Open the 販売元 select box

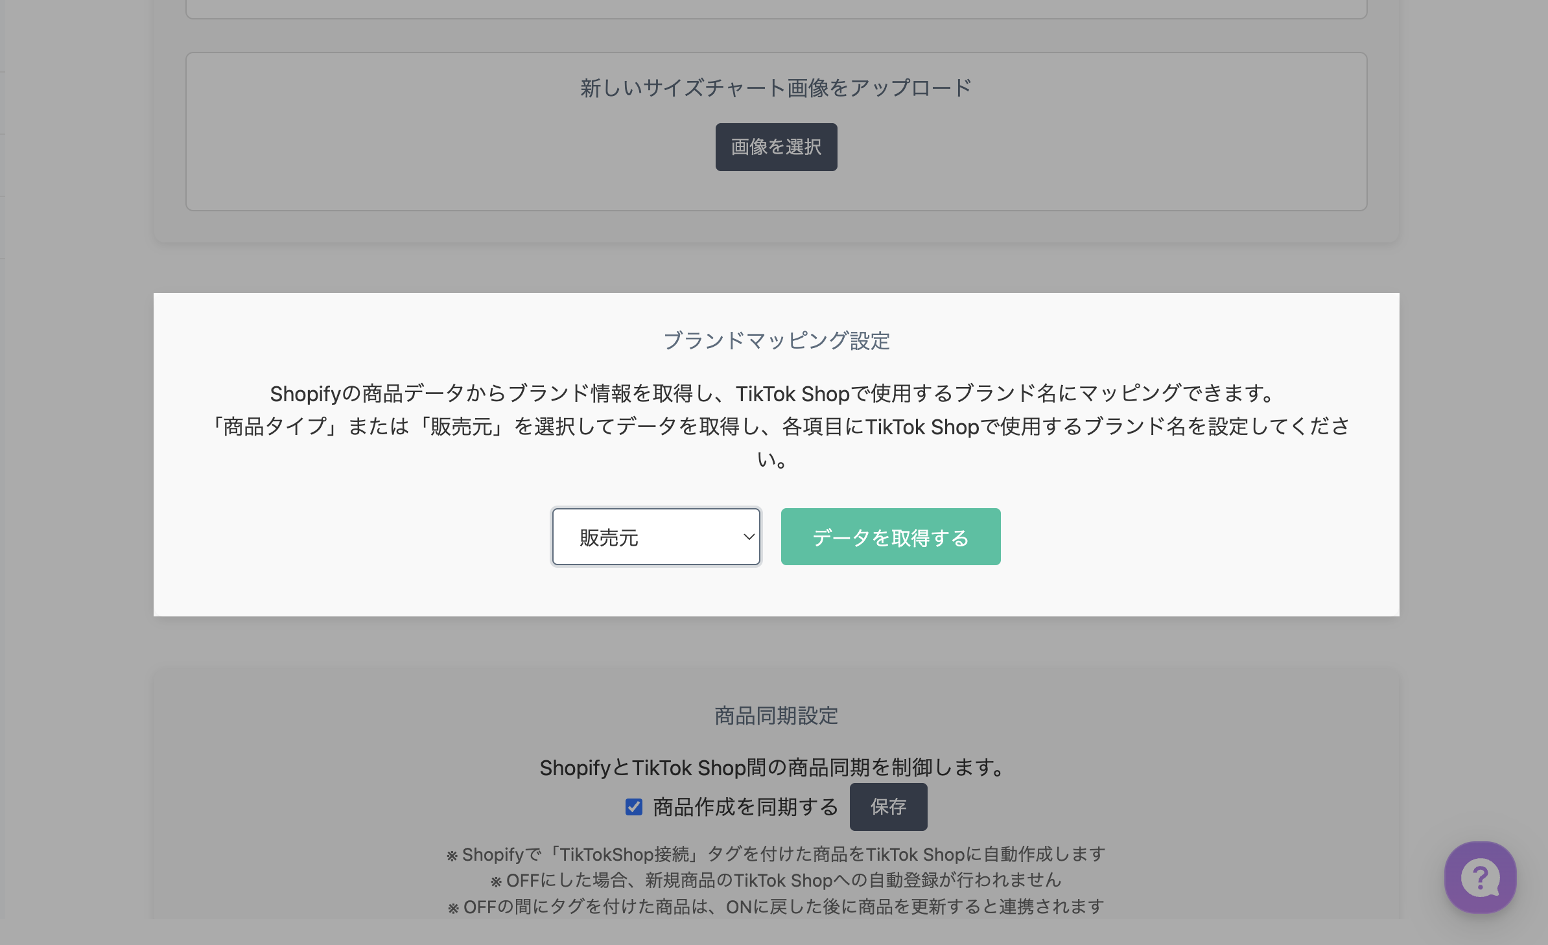point(655,537)
